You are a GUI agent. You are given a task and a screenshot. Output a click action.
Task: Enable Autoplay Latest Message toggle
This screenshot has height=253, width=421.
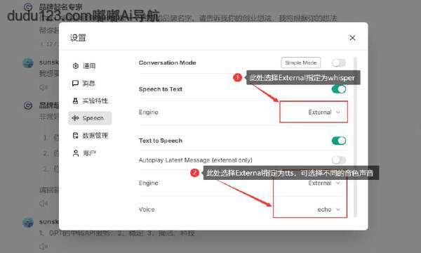(339, 160)
